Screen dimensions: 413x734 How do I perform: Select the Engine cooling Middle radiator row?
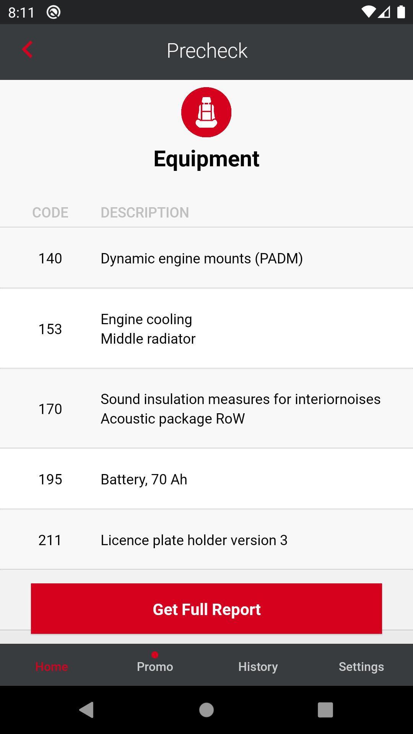click(206, 329)
